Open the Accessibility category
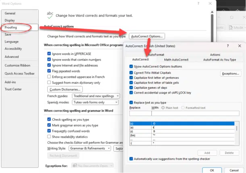The width and height of the screenshot is (246, 173). pos(13,49)
